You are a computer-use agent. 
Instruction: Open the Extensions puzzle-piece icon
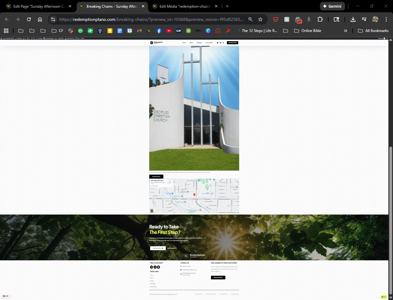click(320, 19)
